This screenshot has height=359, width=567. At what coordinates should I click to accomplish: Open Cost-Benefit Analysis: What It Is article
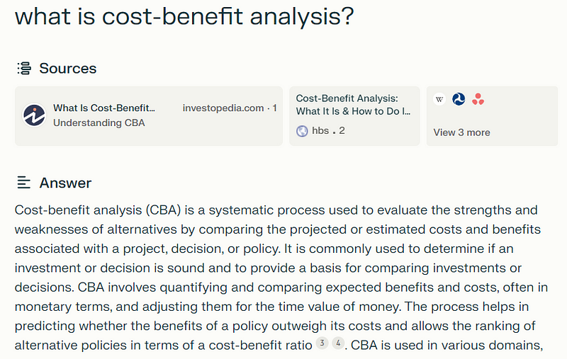click(352, 105)
